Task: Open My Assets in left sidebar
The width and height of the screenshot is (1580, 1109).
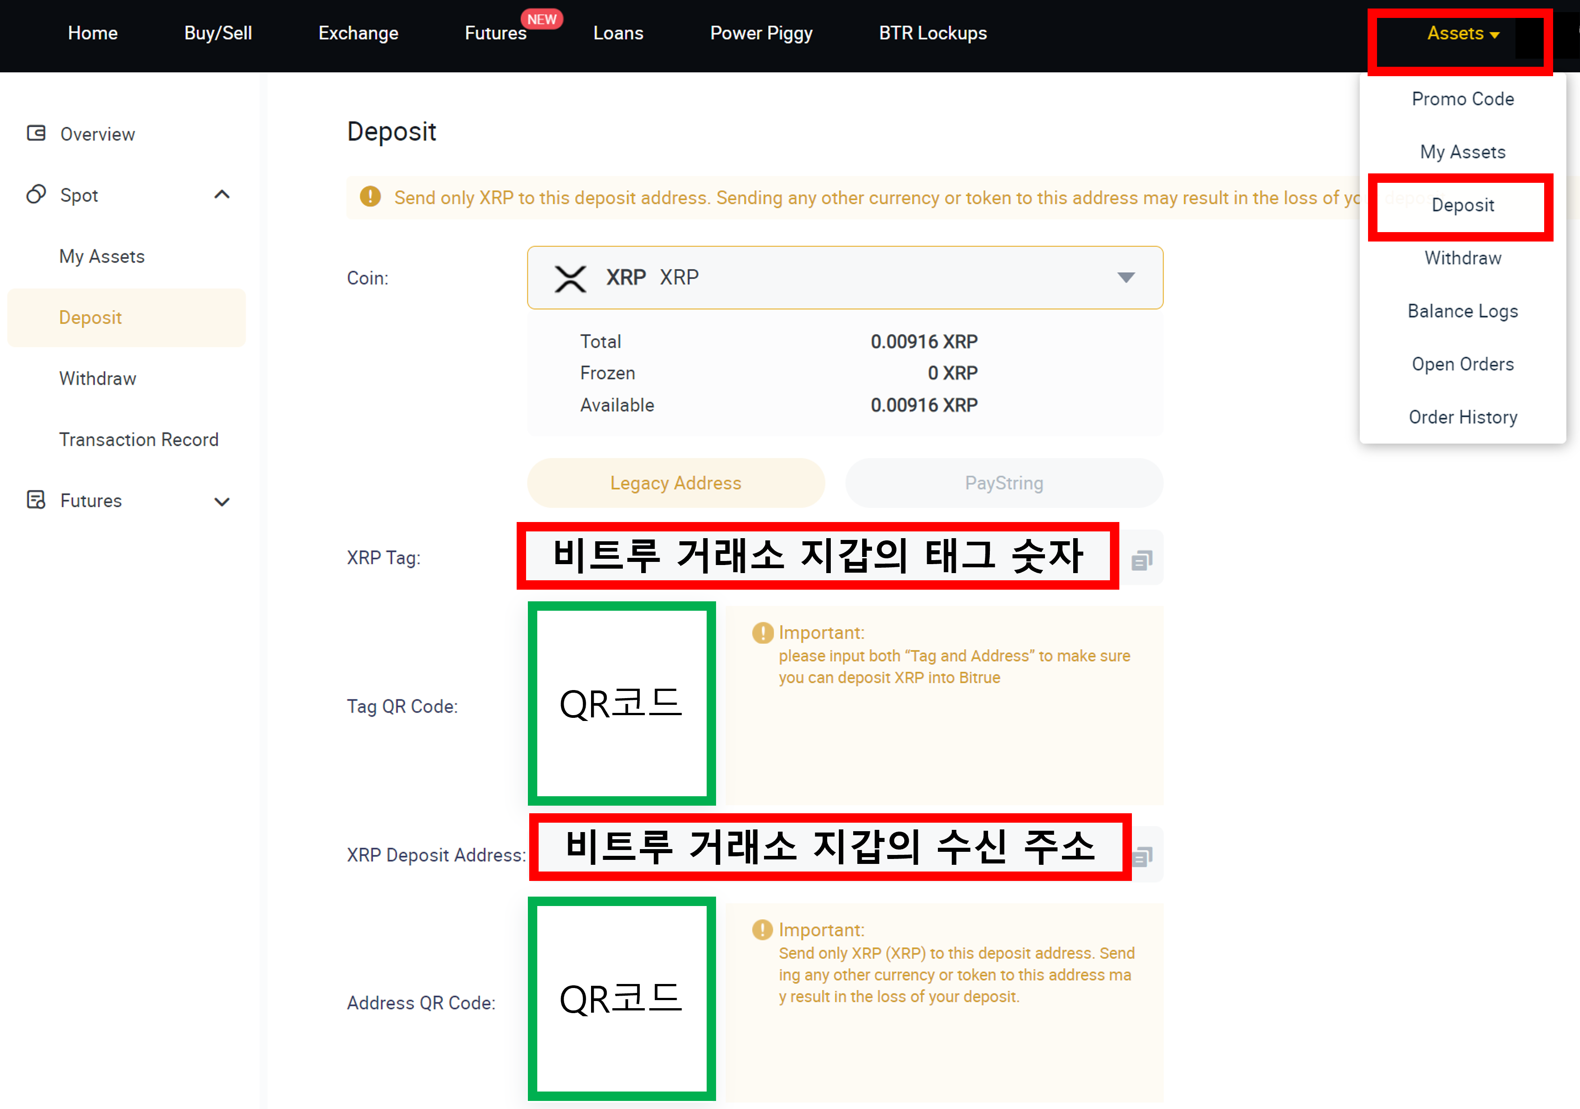Action: (102, 256)
